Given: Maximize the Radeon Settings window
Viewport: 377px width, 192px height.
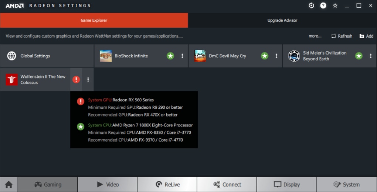Looking at the screenshot, I should coord(359,6).
